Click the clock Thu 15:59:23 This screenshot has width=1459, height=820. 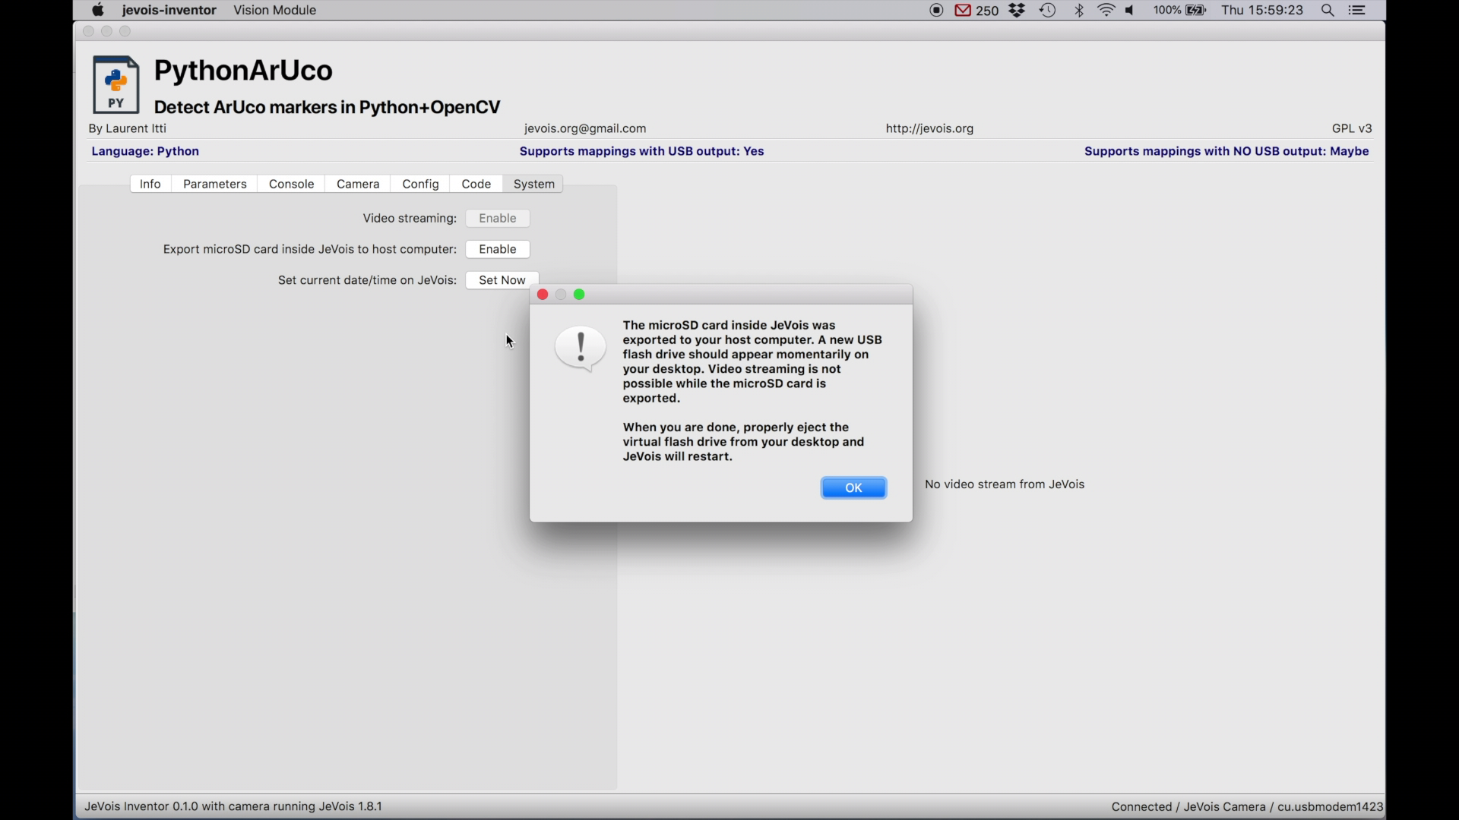pos(1262,11)
